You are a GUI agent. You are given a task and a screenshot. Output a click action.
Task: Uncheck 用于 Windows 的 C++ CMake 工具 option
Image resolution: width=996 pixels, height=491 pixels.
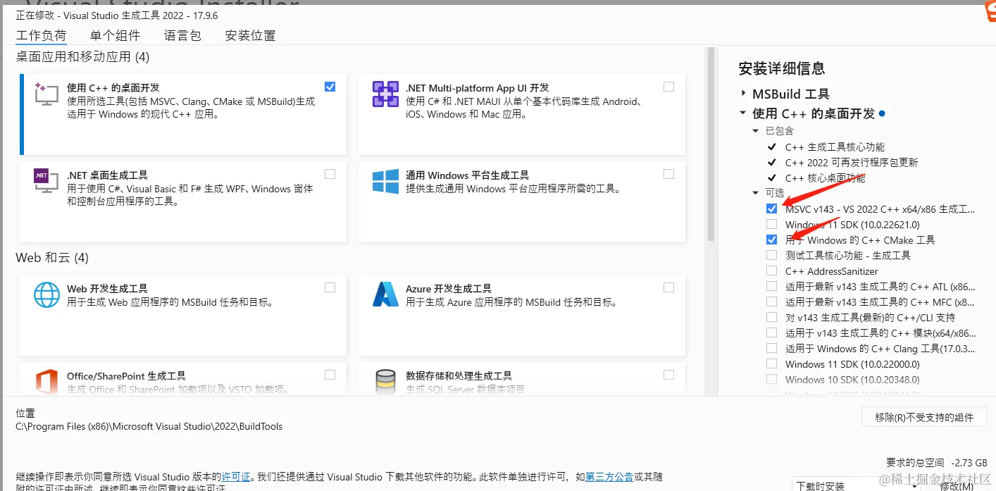tap(772, 240)
